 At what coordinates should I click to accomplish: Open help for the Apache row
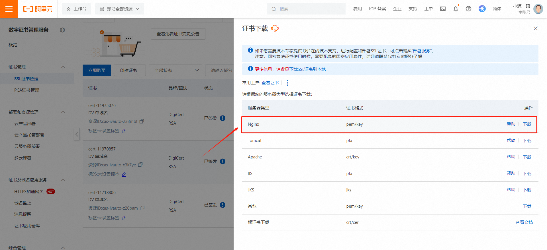click(511, 157)
